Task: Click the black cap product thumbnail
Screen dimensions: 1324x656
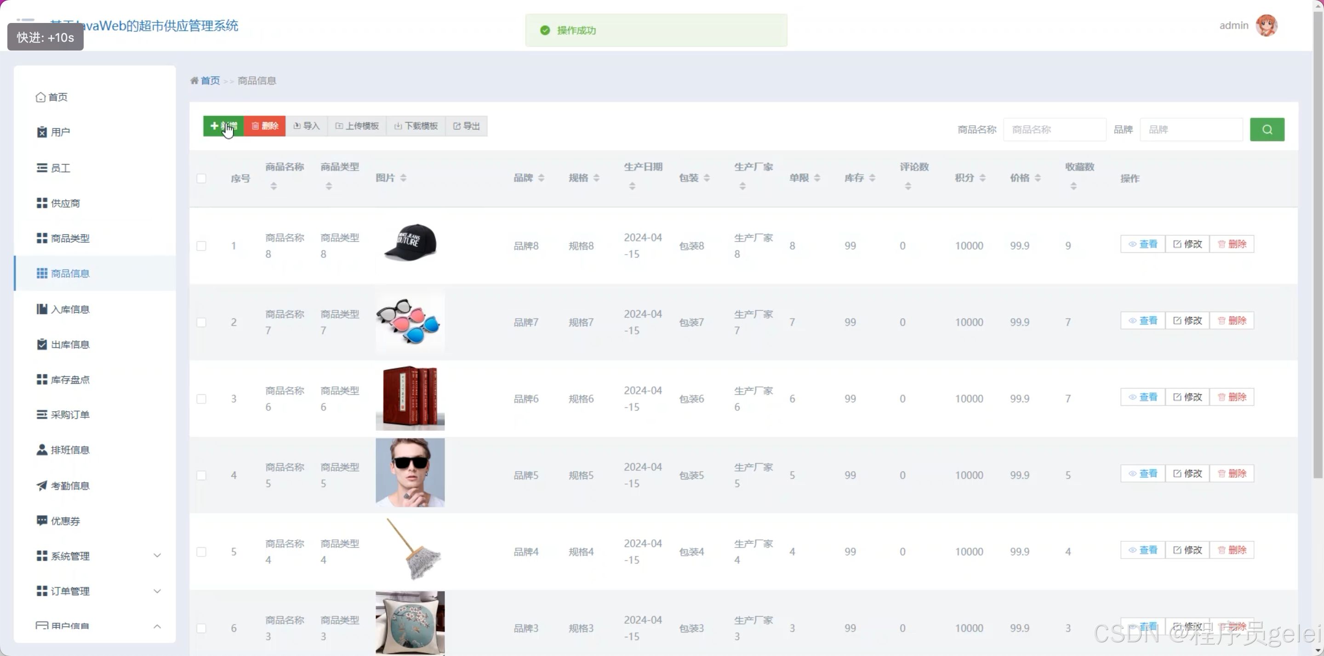Action: coord(410,243)
